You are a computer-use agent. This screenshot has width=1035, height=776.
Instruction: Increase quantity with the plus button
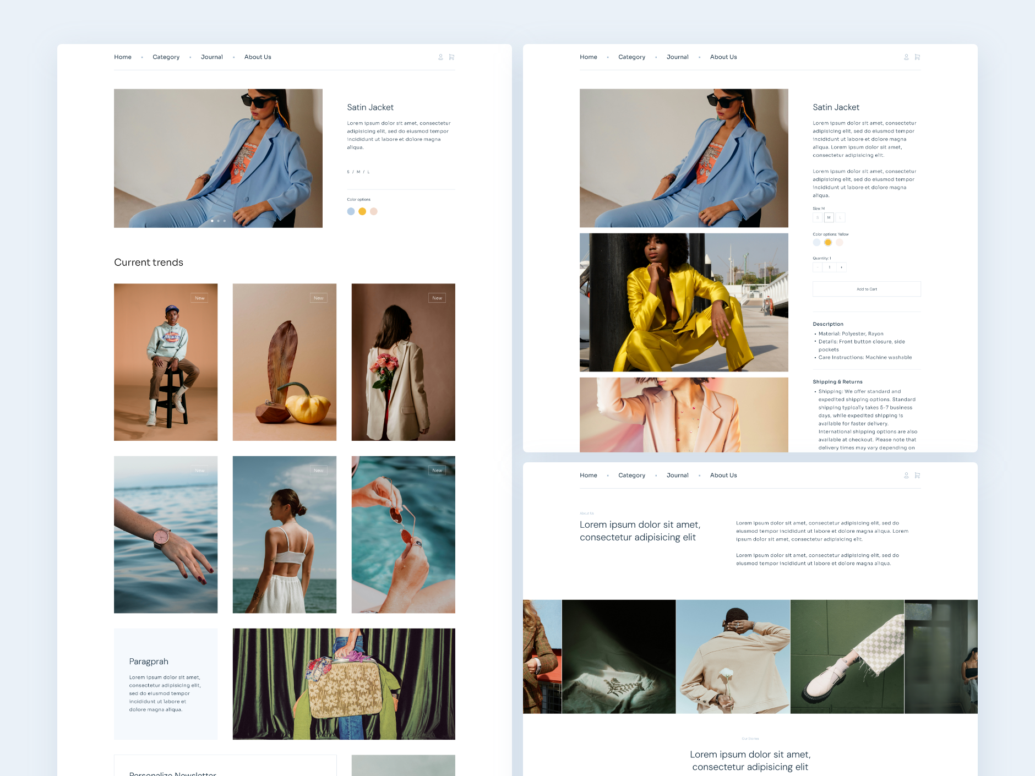841,267
